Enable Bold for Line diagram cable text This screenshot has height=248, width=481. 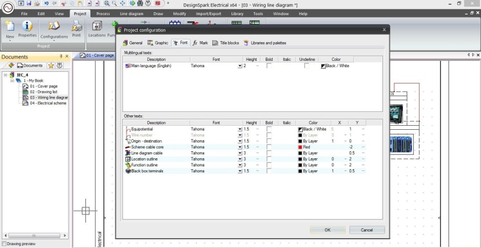[269, 153]
